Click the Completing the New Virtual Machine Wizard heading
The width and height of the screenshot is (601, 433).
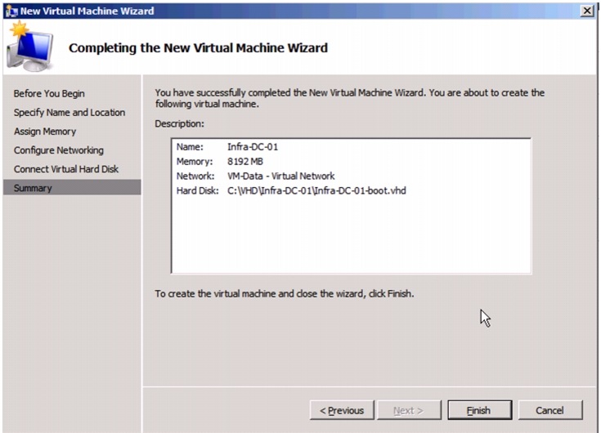pos(198,48)
